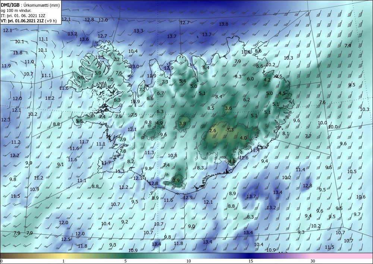Image resolution: width=373 pixels, height=264 pixels.
Task: Click the '(+9 h)' forecast offset text
Action: coord(51,21)
